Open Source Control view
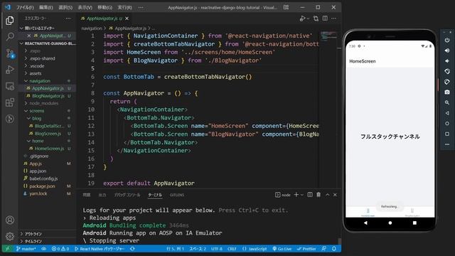Viewport: 455px width, 256px height. click(x=10, y=54)
